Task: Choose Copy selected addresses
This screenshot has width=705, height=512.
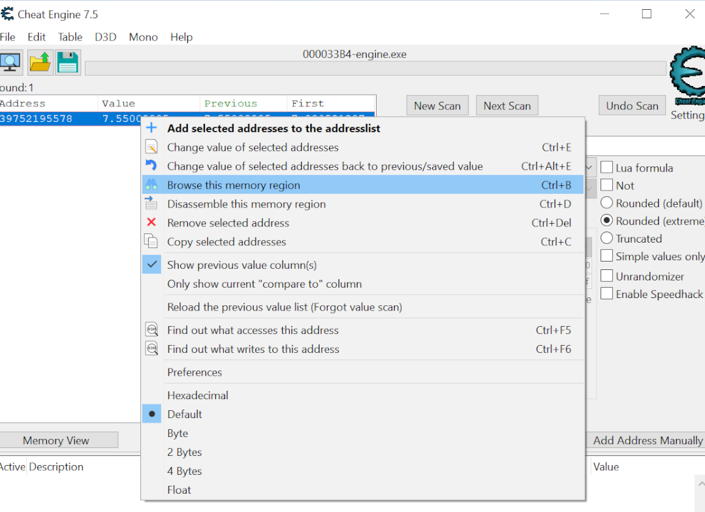Action: pos(363,241)
